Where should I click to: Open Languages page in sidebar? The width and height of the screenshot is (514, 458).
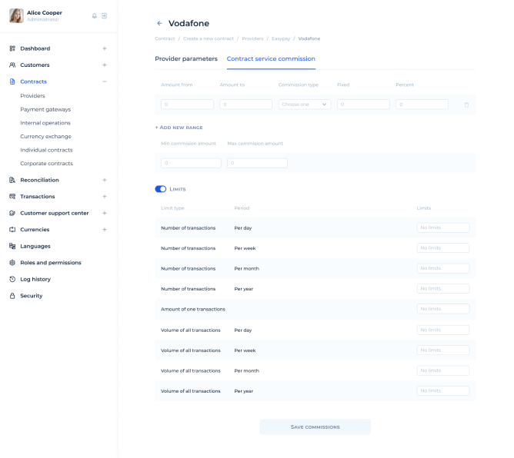click(x=35, y=246)
